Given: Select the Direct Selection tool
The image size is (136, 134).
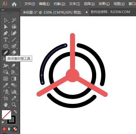Looking at the screenshot, I should [6, 27].
